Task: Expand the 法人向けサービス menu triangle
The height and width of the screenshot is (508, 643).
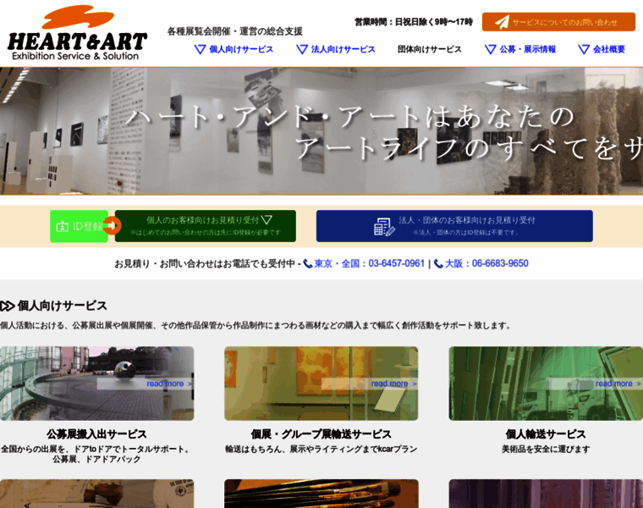Action: point(302,50)
